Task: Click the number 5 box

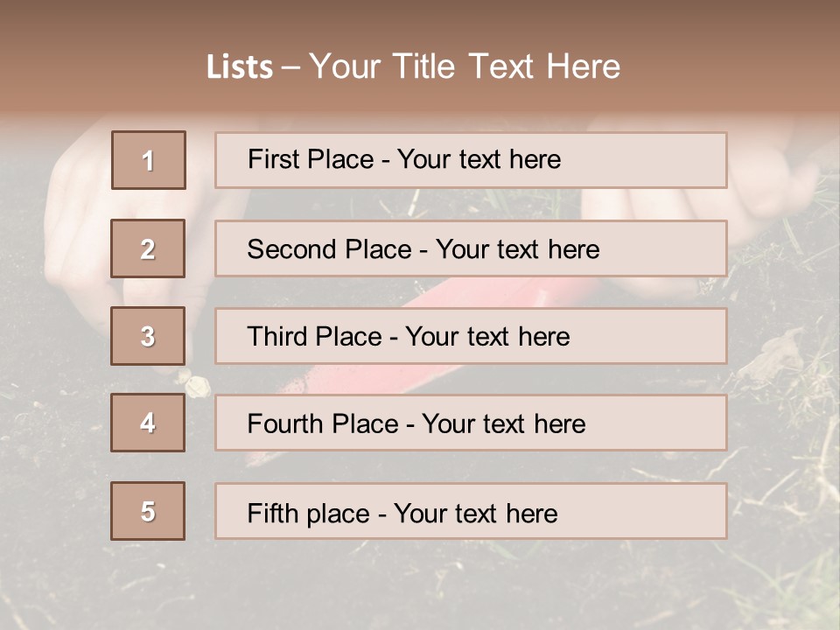Action: point(148,511)
